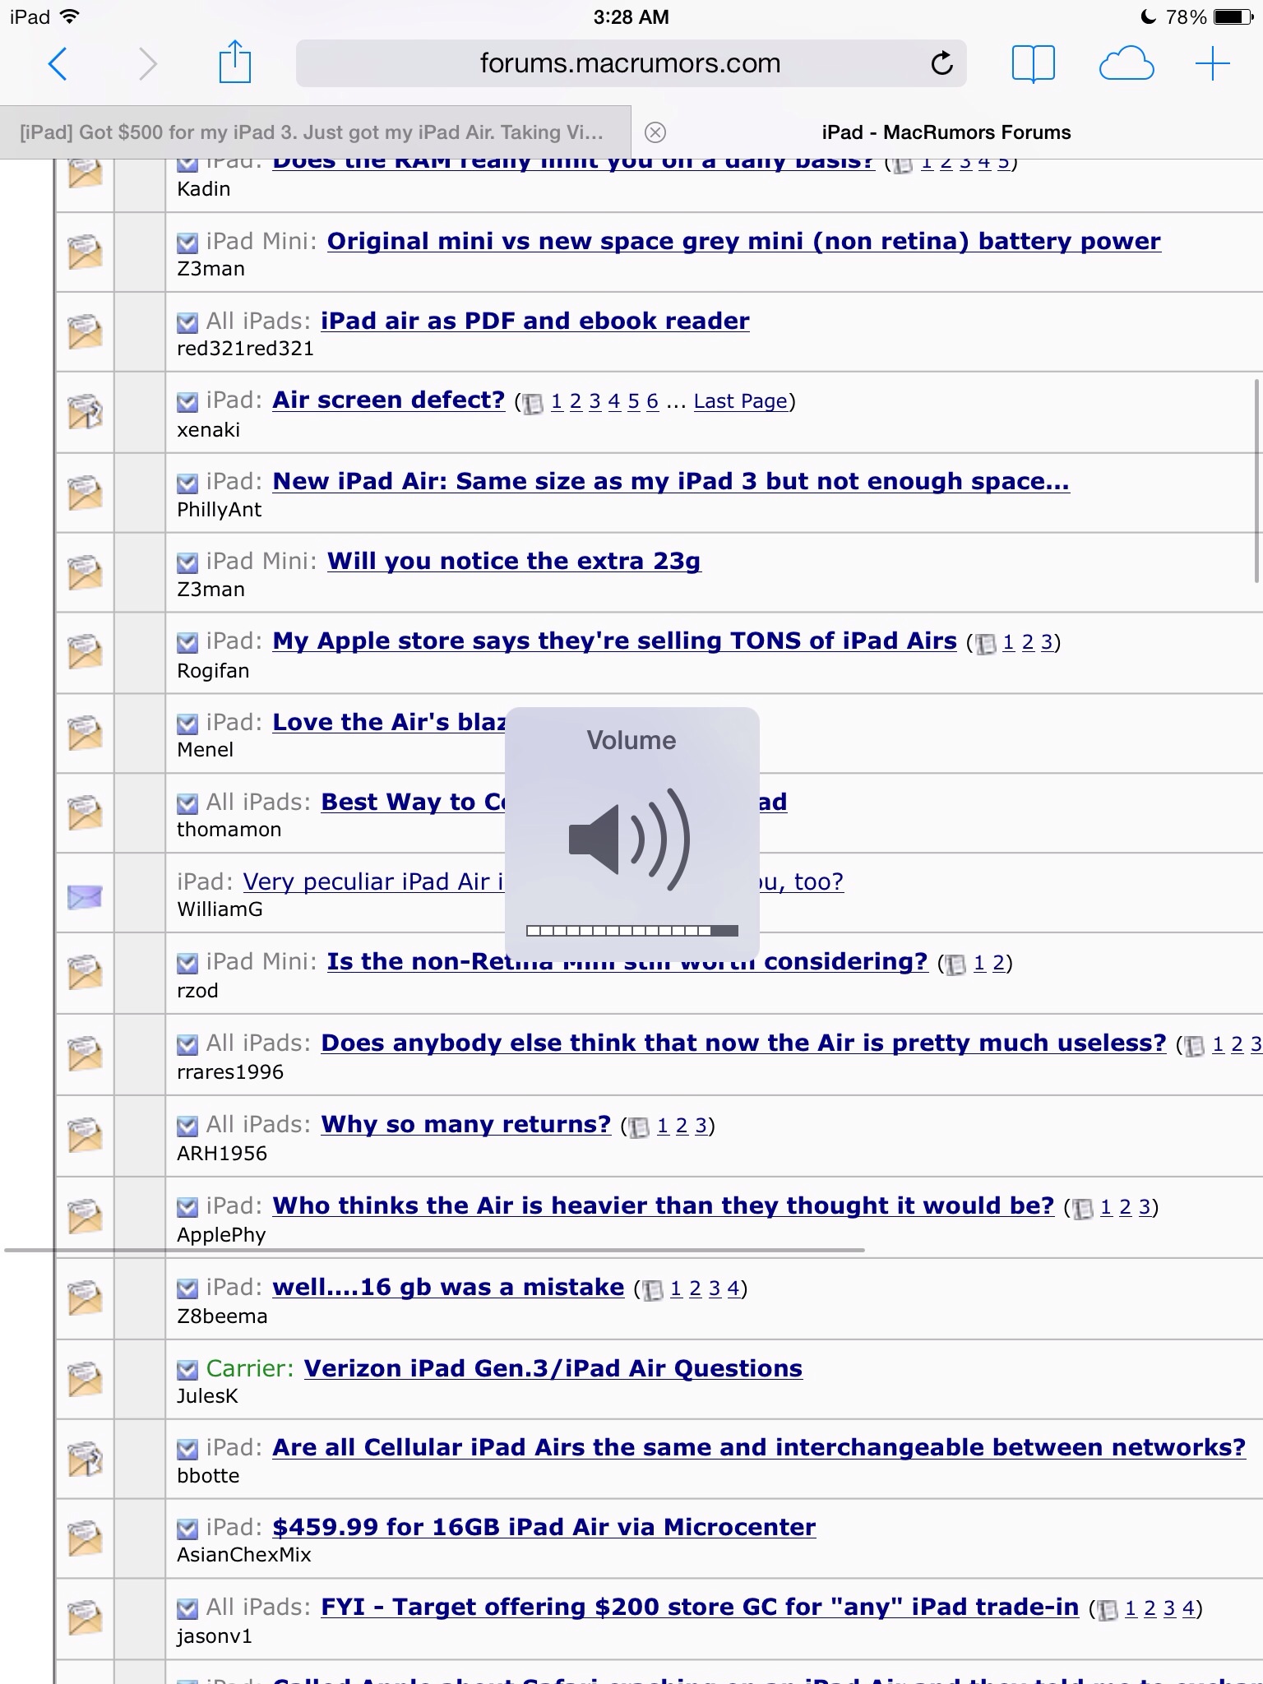
Task: Tap the Safari back arrow
Action: pyautogui.click(x=58, y=63)
